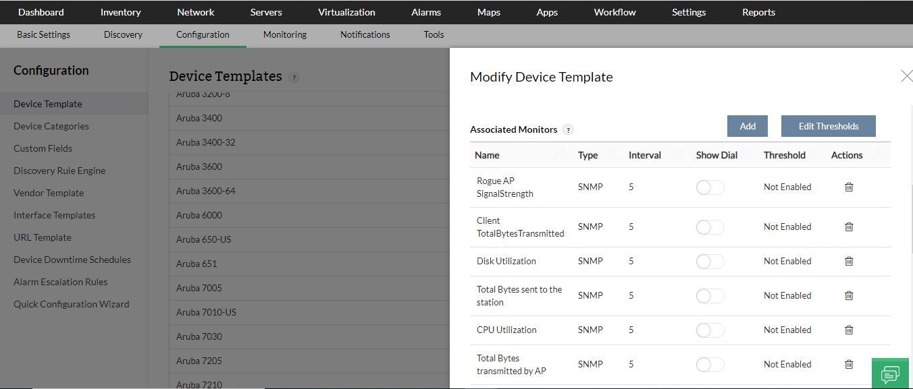Select the Aruba 3600 template row
The width and height of the screenshot is (913, 389).
(199, 167)
